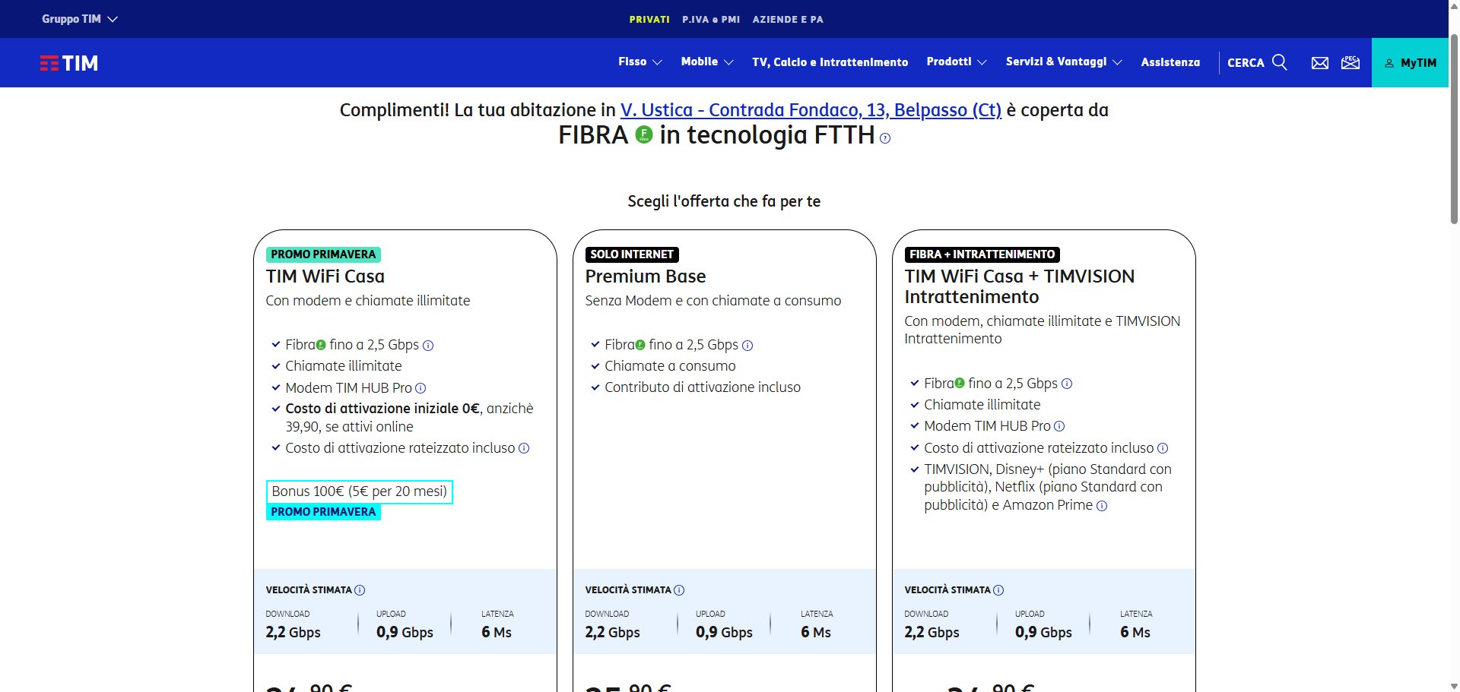Info icon beside Fibra 2,5 Gbps in Premium Base
The image size is (1460, 692).
tap(747, 346)
